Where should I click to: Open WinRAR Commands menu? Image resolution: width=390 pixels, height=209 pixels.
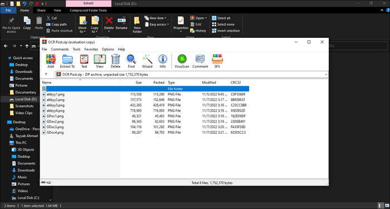[x=60, y=49]
